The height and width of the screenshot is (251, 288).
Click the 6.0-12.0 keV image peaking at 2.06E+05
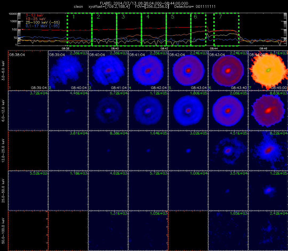pyautogui.click(x=228, y=111)
